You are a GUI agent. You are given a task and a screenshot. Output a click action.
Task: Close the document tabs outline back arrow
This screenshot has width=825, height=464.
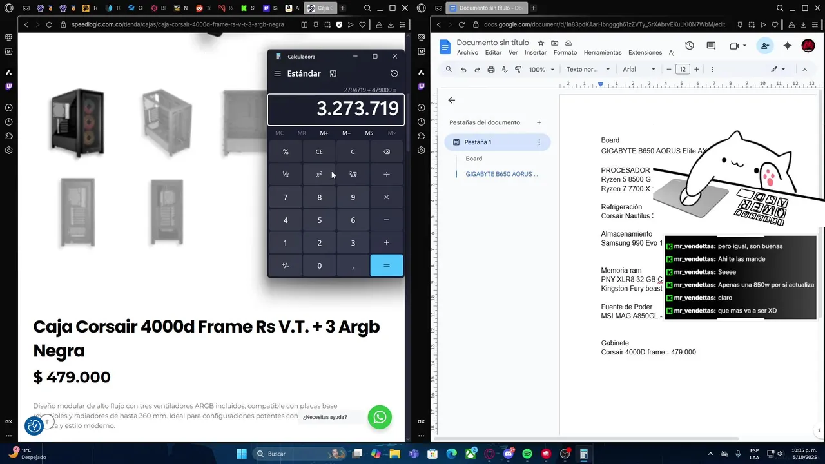click(x=451, y=100)
